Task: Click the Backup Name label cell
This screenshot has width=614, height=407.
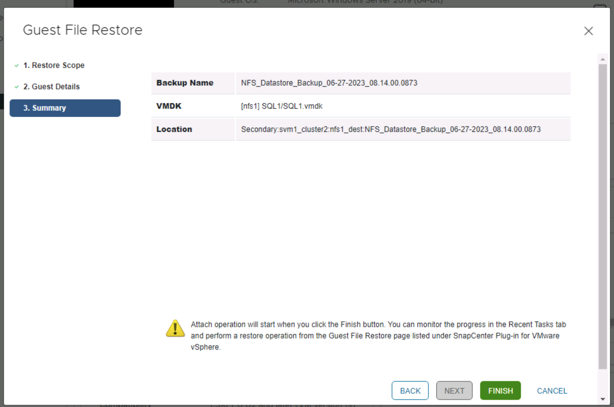Action: coord(184,83)
